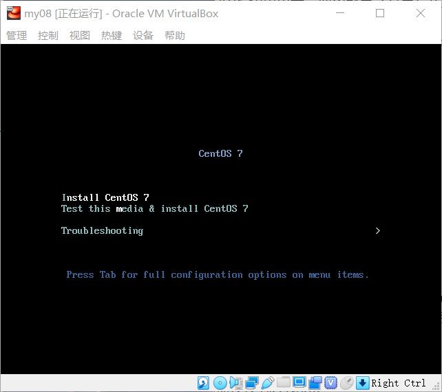
Task: Select Test this media & install CentOS 7
Action: coord(155,208)
